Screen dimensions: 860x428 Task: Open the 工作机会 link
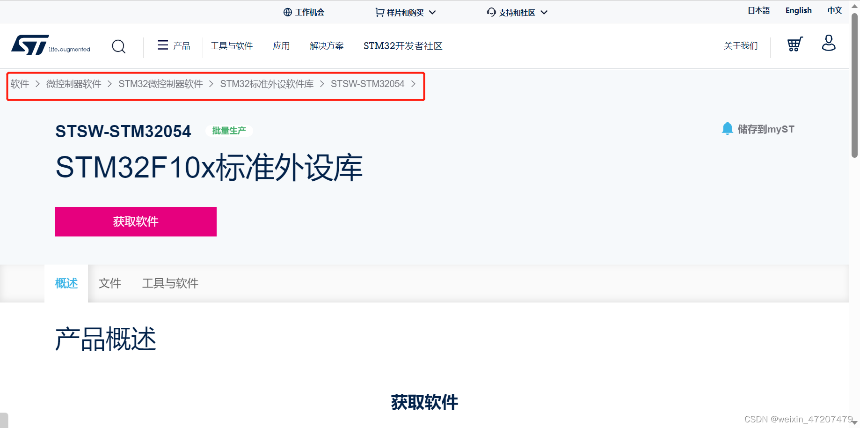click(310, 12)
